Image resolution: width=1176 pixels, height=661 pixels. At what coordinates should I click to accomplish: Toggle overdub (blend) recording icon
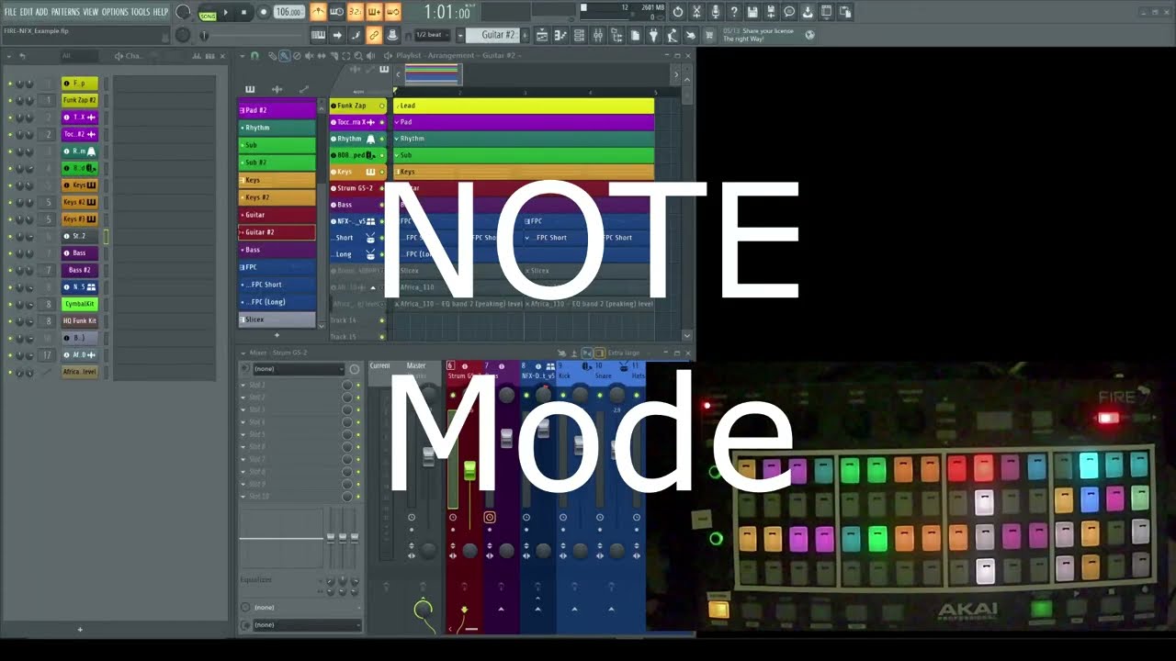point(374,12)
